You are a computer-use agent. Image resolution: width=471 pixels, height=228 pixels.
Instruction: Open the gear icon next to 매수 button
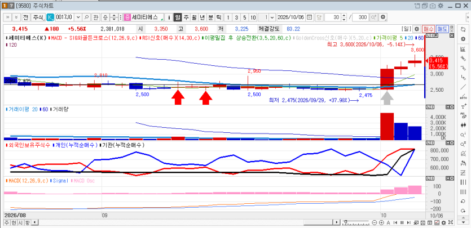click(417, 29)
